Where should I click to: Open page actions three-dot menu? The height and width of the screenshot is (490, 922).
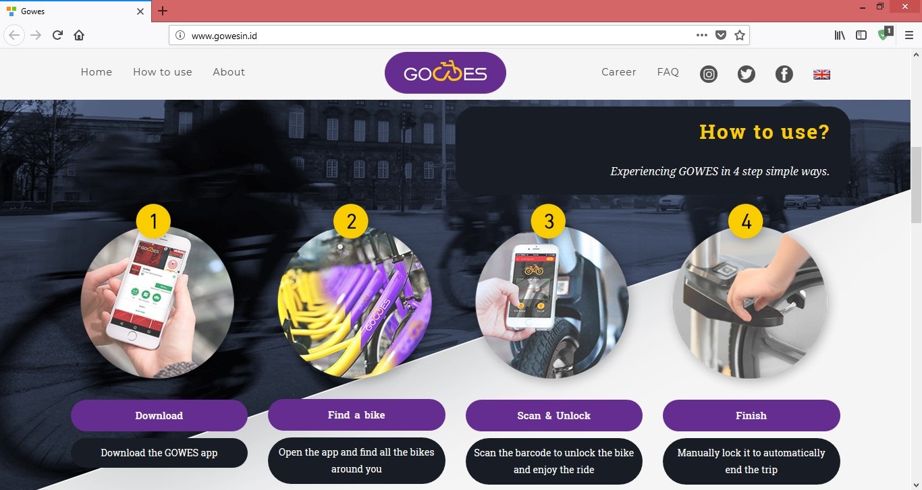[702, 35]
